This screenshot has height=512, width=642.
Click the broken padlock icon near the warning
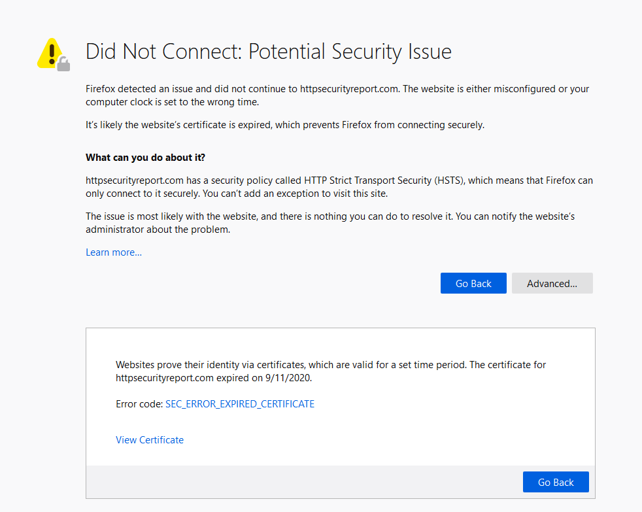(63, 62)
